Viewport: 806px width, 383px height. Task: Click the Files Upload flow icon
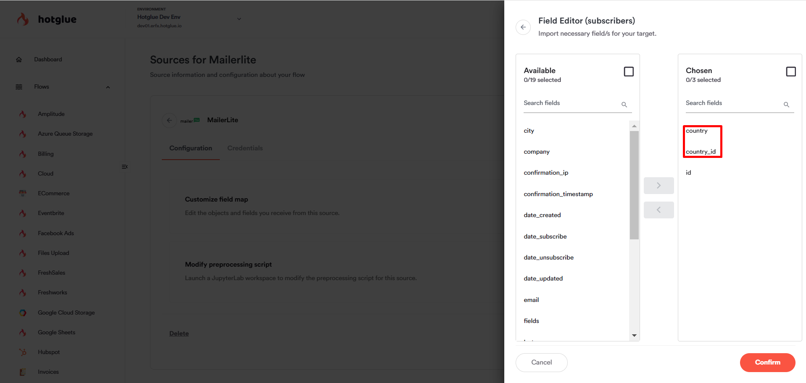click(23, 253)
